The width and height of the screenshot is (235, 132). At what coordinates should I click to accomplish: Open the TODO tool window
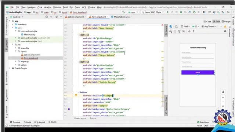tap(53, 122)
